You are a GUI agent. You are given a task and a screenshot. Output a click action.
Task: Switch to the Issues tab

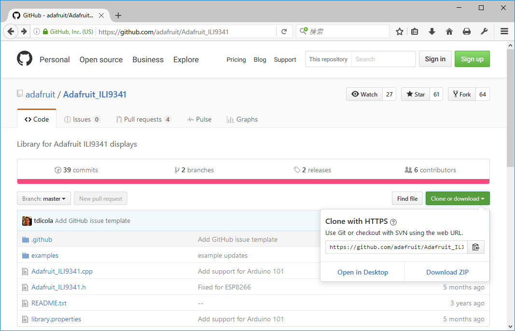[82, 119]
